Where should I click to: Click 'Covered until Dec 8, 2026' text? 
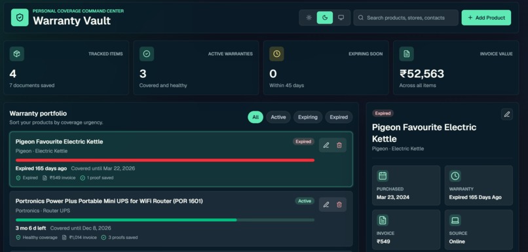81,228
